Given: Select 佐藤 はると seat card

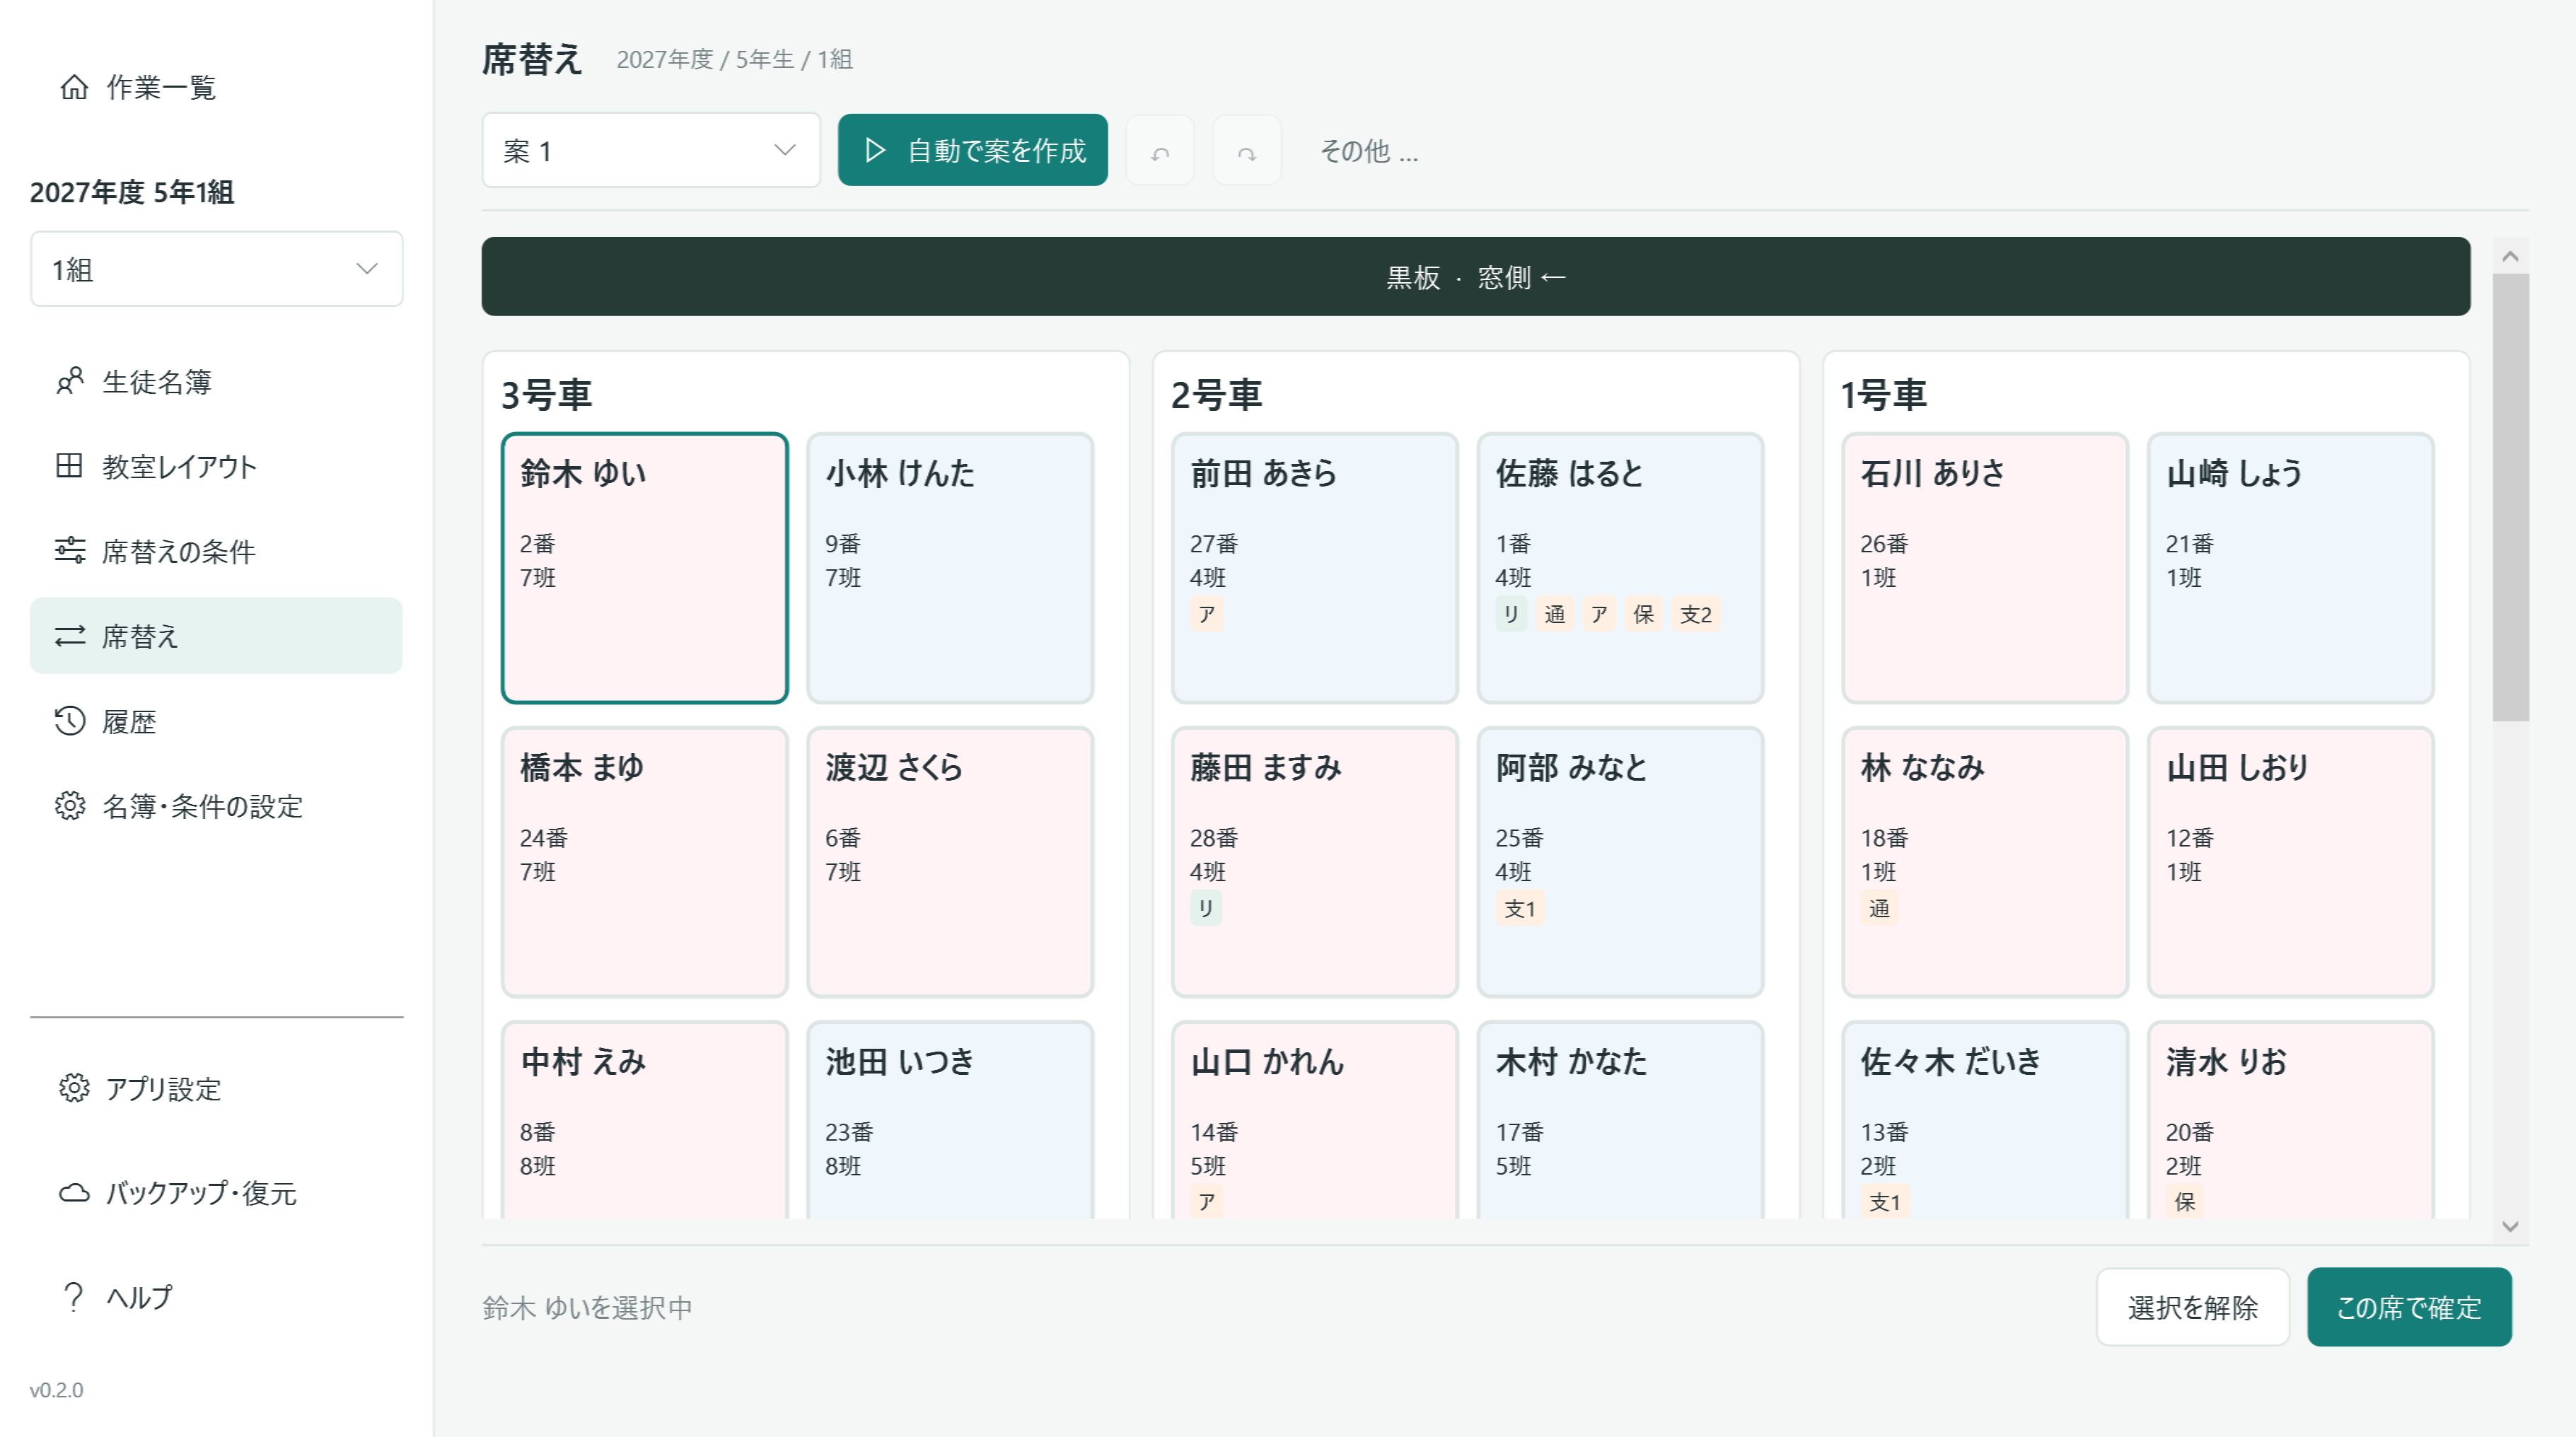Looking at the screenshot, I should [x=1620, y=568].
